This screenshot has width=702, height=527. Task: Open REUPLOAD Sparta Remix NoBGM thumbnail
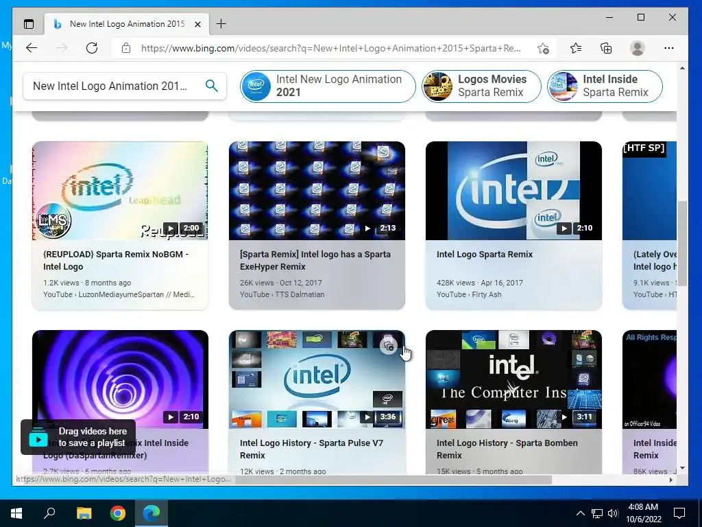[x=120, y=191]
